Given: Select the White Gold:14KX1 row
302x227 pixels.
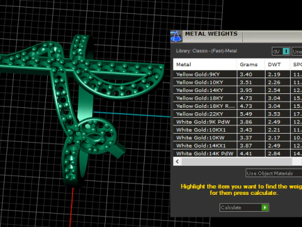Looking at the screenshot, I should click(x=237, y=146).
